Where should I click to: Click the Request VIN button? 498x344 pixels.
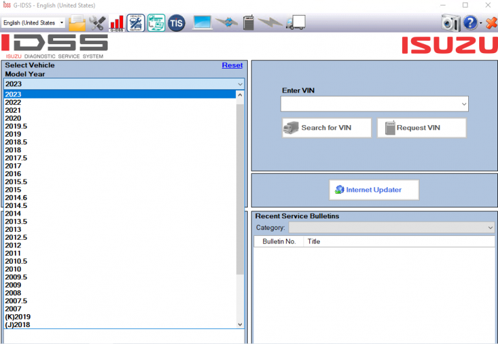(x=421, y=128)
